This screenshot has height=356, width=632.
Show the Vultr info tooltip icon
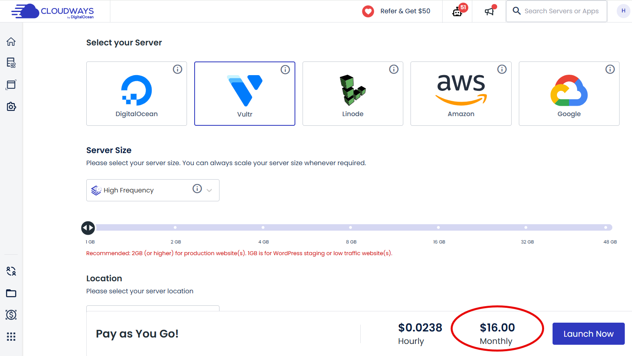(285, 70)
